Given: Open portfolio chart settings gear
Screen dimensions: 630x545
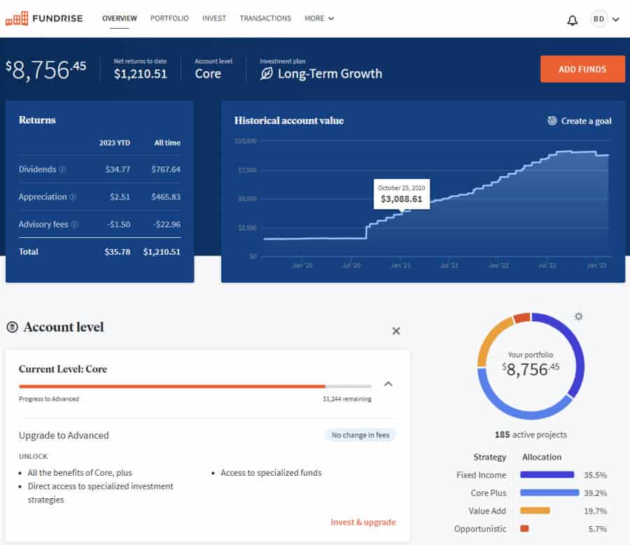Looking at the screenshot, I should click(x=578, y=316).
